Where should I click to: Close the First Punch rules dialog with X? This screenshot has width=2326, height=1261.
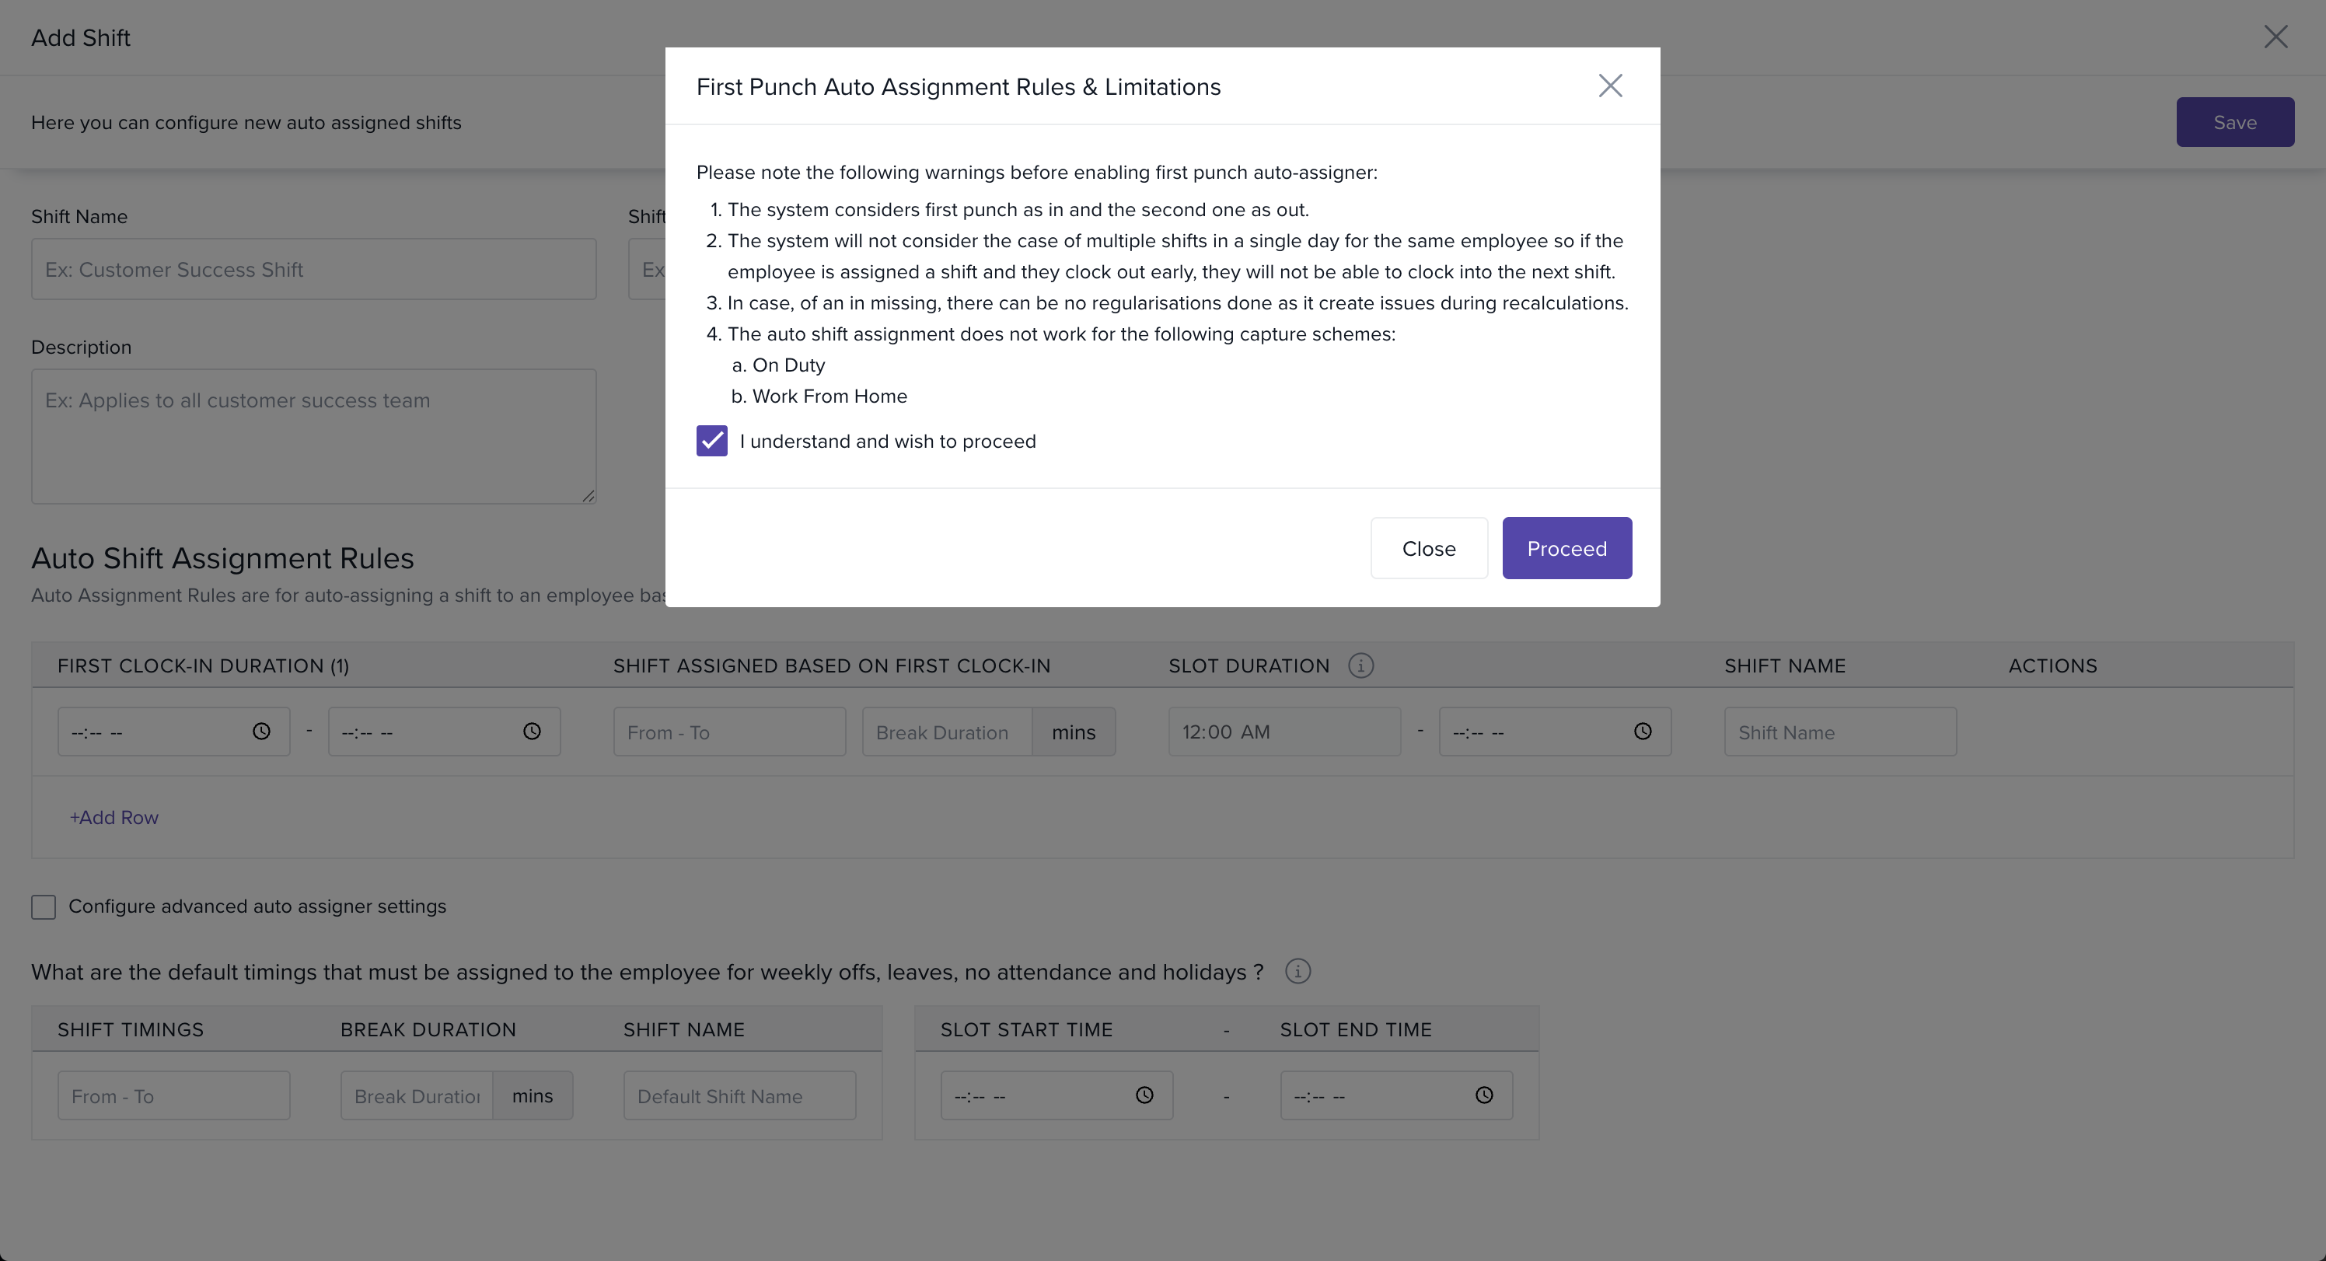[1610, 86]
